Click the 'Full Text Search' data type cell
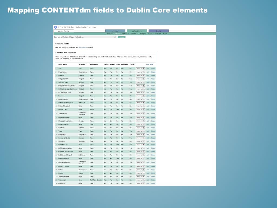This screenshot has width=277, height=208. (96, 180)
